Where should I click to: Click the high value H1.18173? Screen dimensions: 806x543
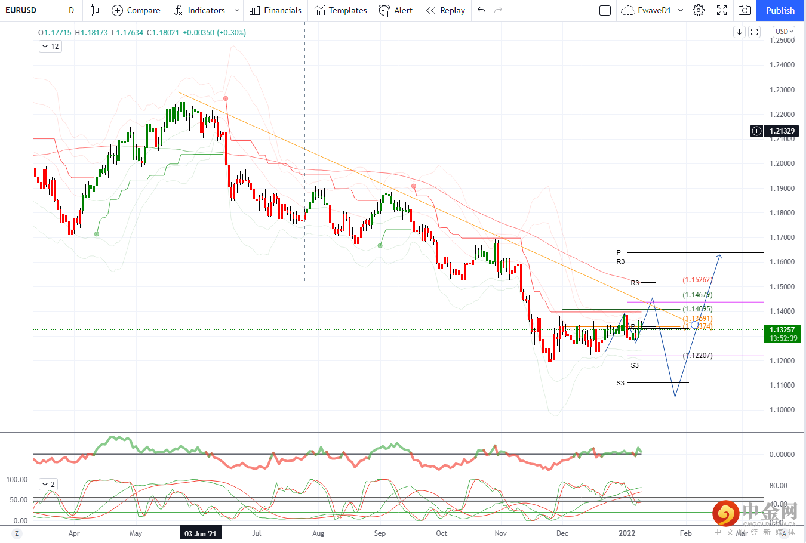[91, 33]
